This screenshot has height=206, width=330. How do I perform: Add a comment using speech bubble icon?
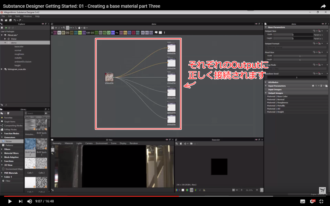pyautogui.click(x=156, y=32)
